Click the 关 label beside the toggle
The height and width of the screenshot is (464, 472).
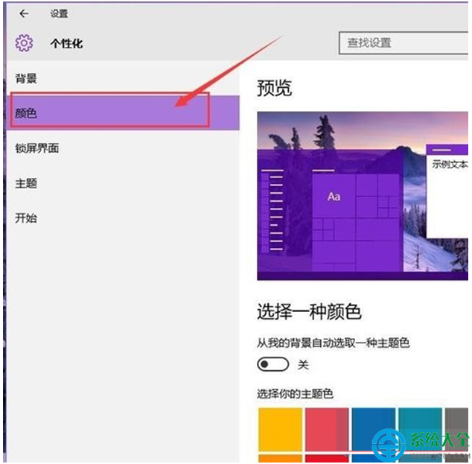303,365
